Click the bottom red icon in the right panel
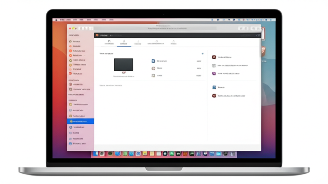This screenshot has width=328, height=184. 214,96
